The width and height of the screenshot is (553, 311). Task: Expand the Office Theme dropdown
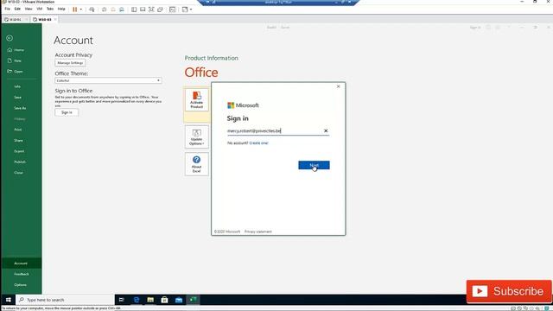point(108,80)
